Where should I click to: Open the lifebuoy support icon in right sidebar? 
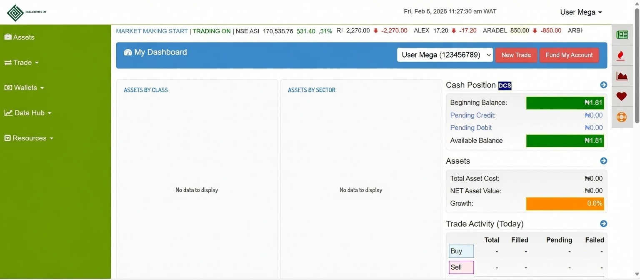(x=621, y=117)
